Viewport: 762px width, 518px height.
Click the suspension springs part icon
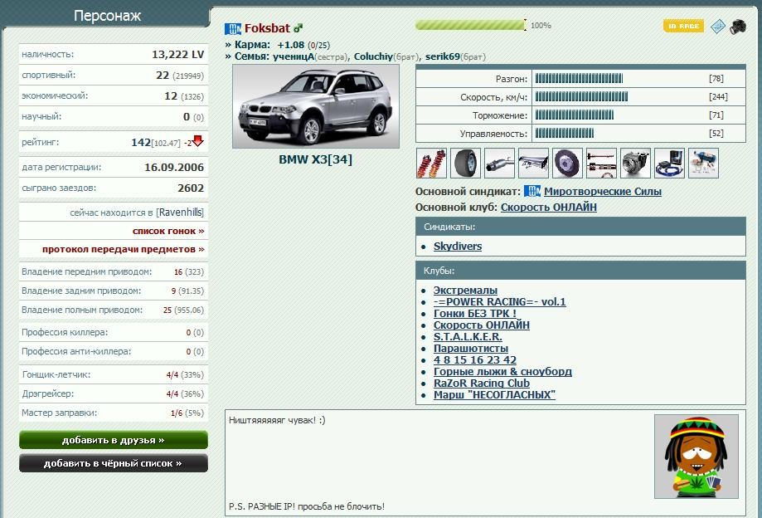pos(431,163)
